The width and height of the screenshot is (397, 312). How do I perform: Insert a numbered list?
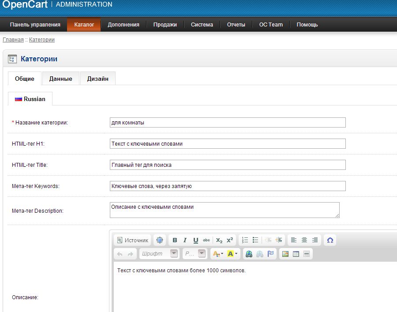pyautogui.click(x=245, y=240)
